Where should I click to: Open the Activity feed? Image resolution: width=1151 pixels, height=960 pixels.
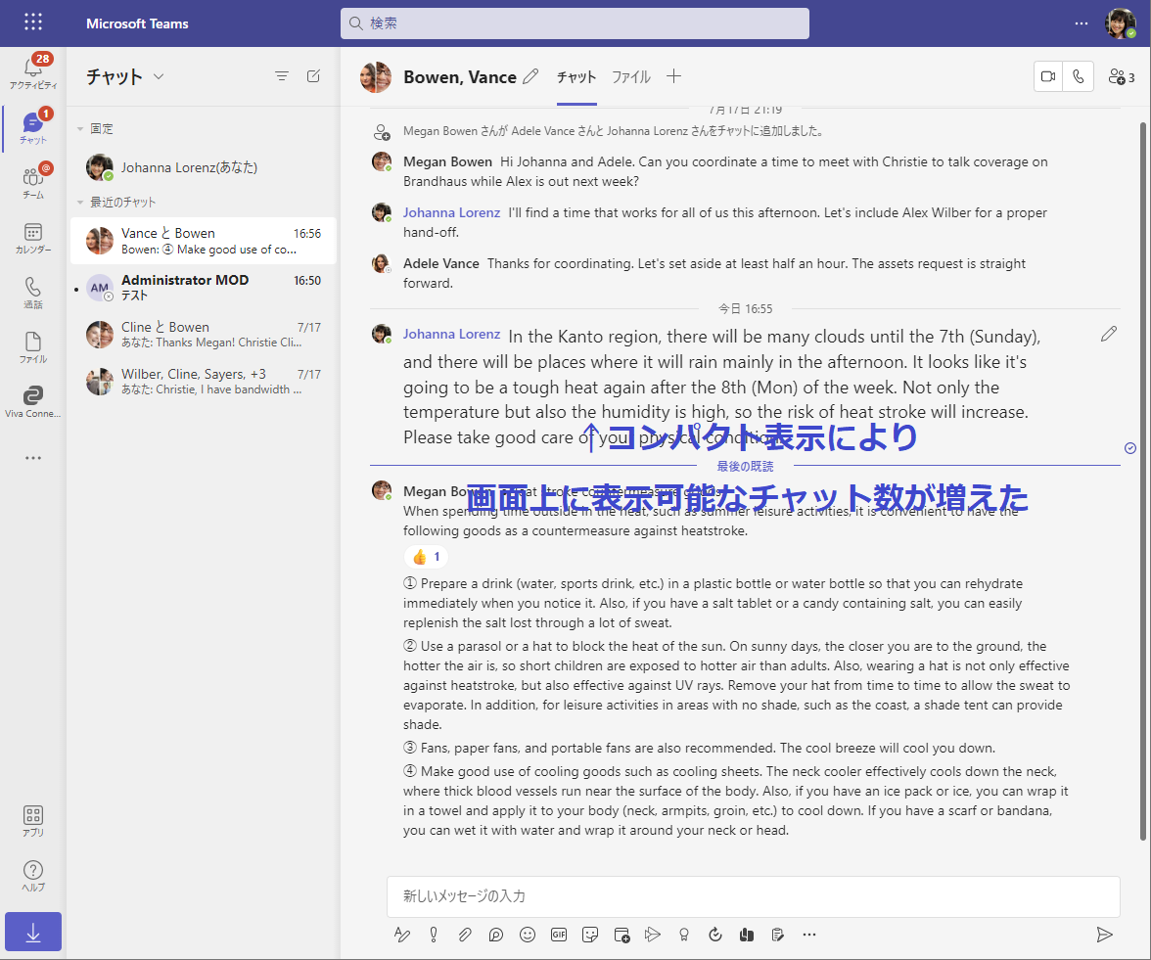[33, 72]
